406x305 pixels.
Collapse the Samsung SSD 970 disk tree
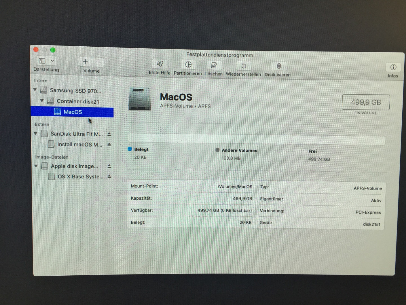(35, 90)
